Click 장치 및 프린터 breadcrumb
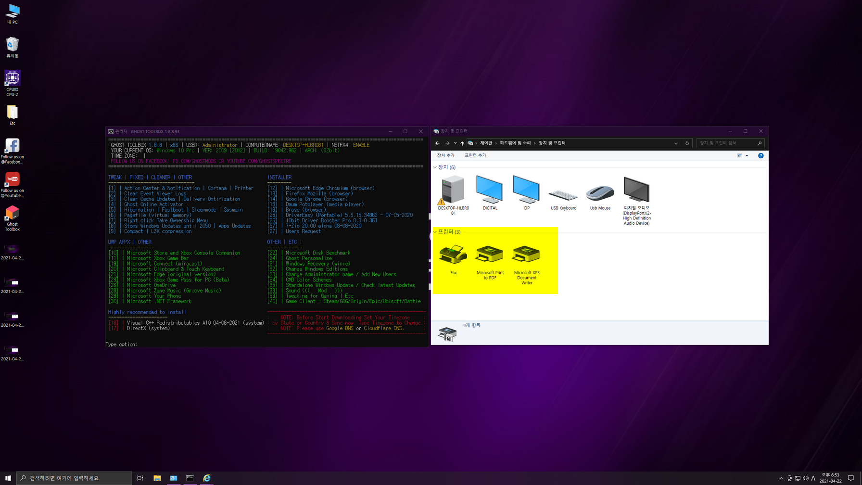862x485 pixels. click(552, 143)
